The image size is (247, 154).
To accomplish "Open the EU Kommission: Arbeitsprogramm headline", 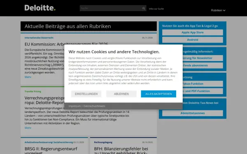I will pyautogui.click(x=66, y=44).
